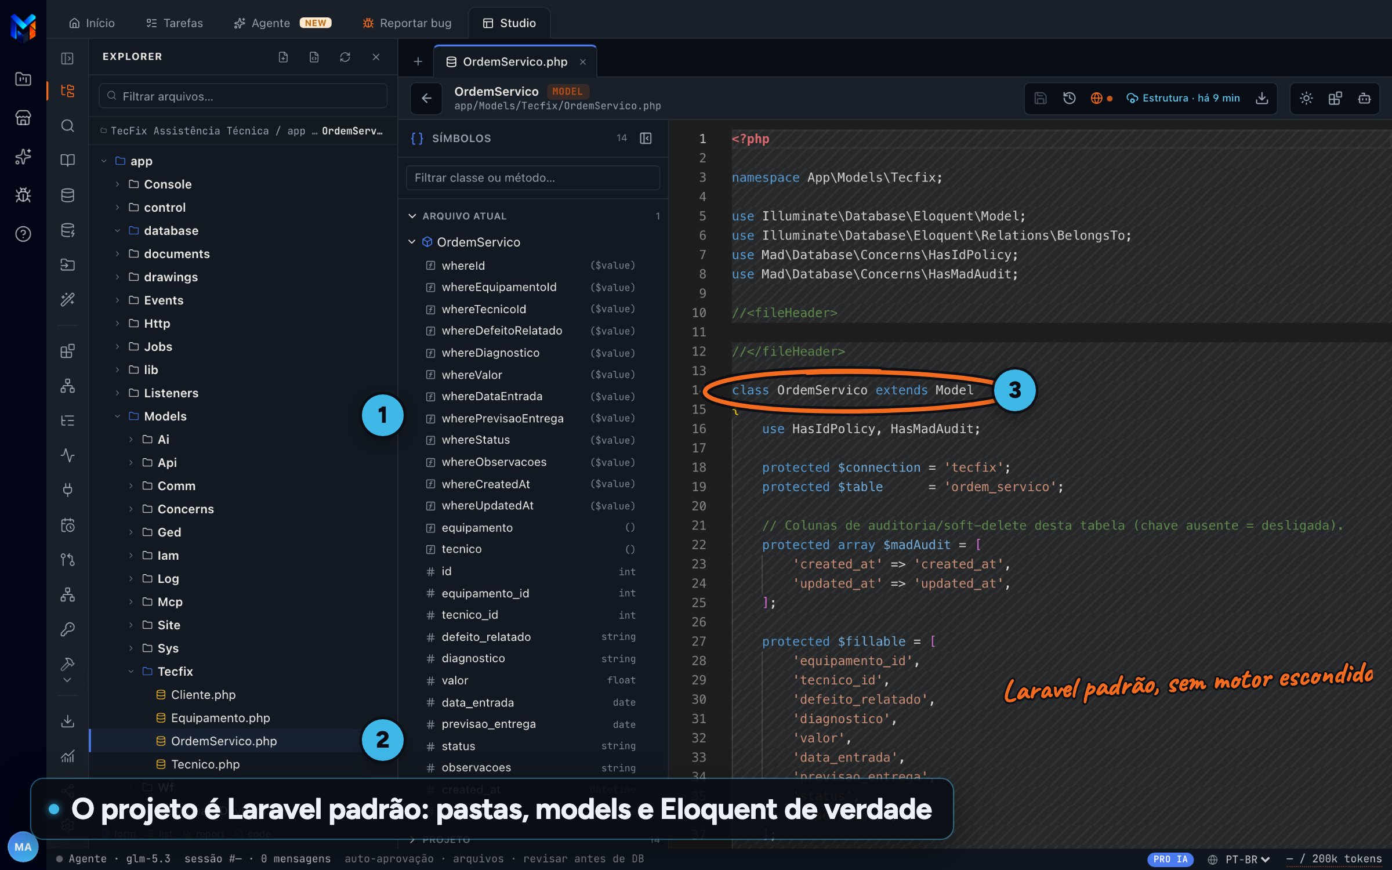Viewport: 1392px width, 870px height.
Task: Click the save disk icon in editor toolbar
Action: 1041,98
